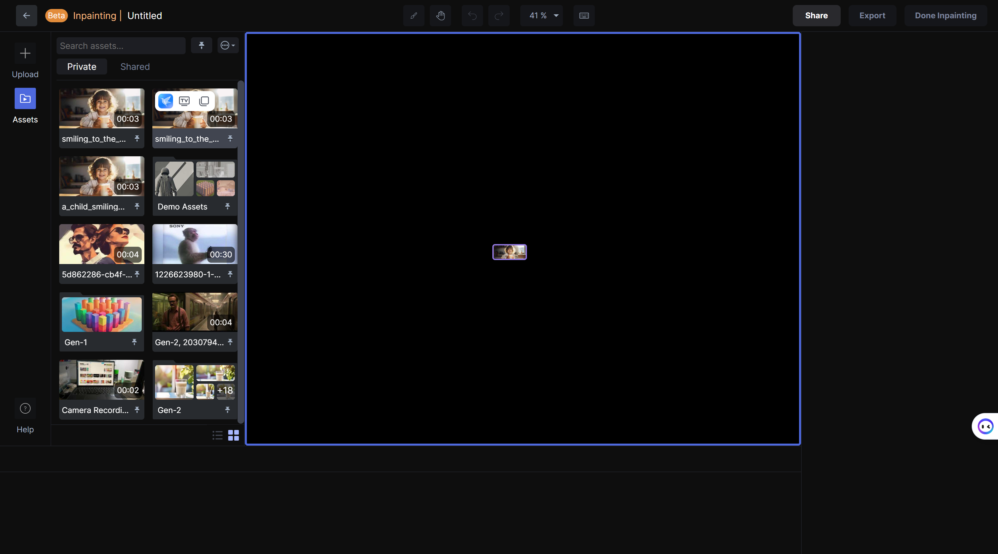
Task: Select a_child_smiling video thumbnail
Action: pos(101,176)
